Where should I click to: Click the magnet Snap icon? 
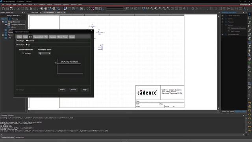tap(65, 9)
